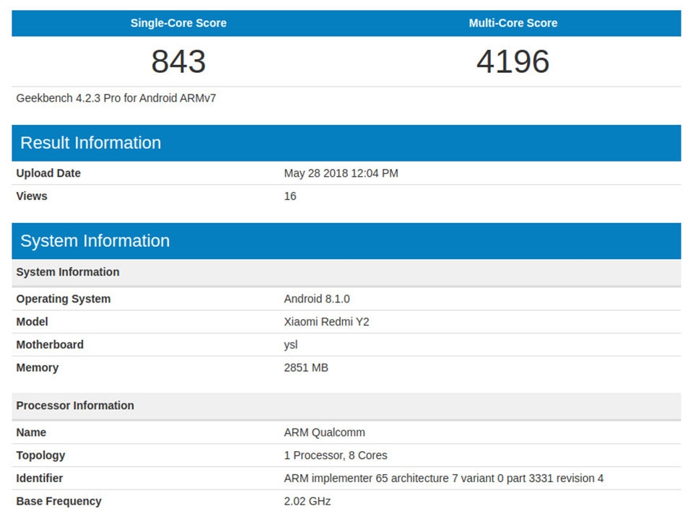
Task: Select the single-core score value 843
Action: pos(178,61)
